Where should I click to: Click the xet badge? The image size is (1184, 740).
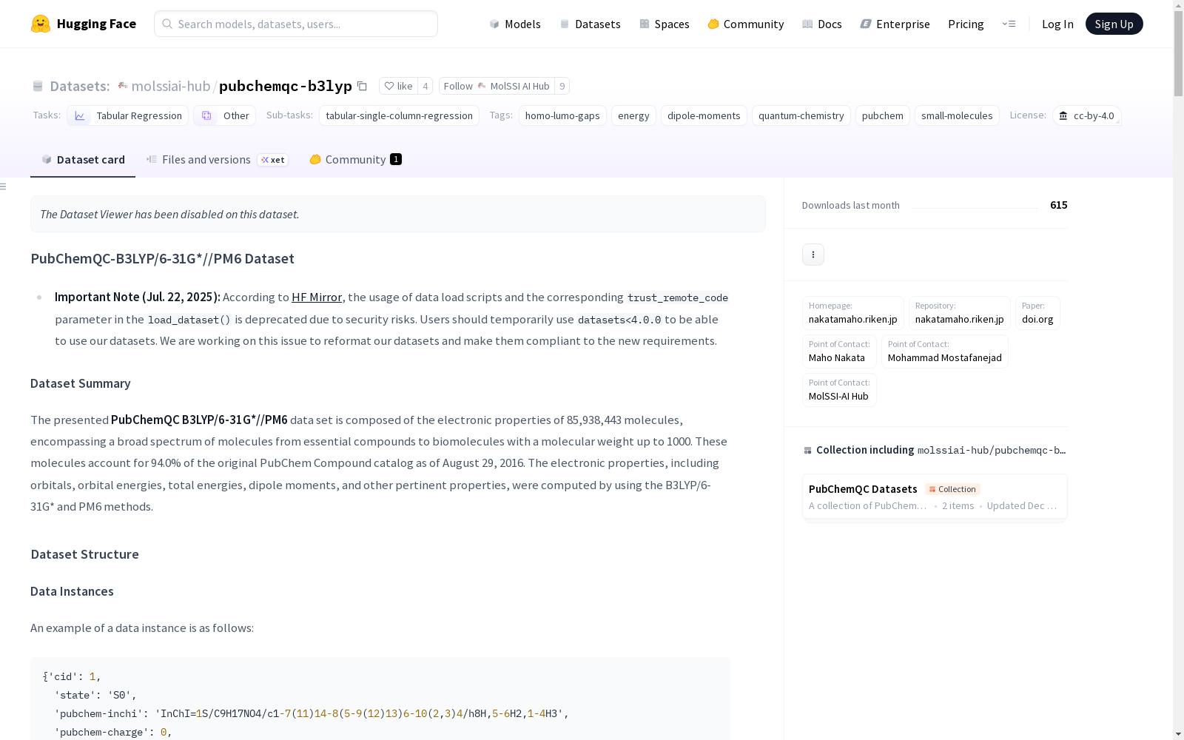coord(273,160)
